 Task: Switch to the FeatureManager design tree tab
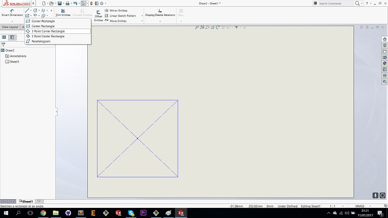[x=4, y=37]
